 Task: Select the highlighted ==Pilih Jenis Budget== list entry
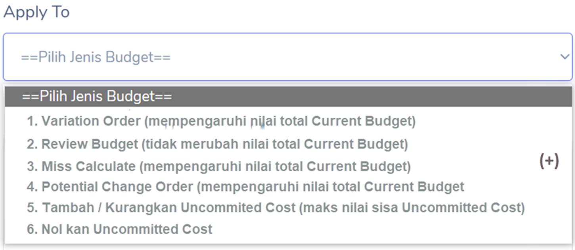97,97
